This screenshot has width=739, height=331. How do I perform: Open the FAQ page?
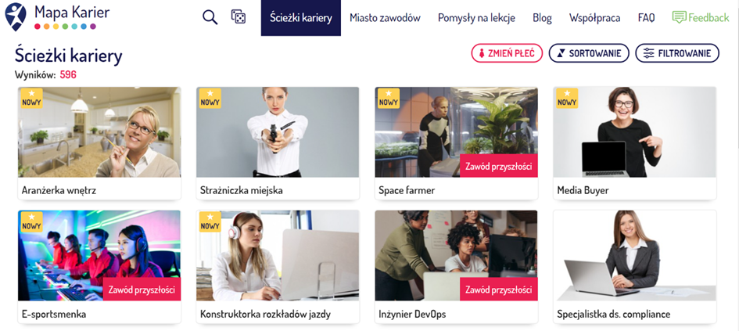coord(646,18)
